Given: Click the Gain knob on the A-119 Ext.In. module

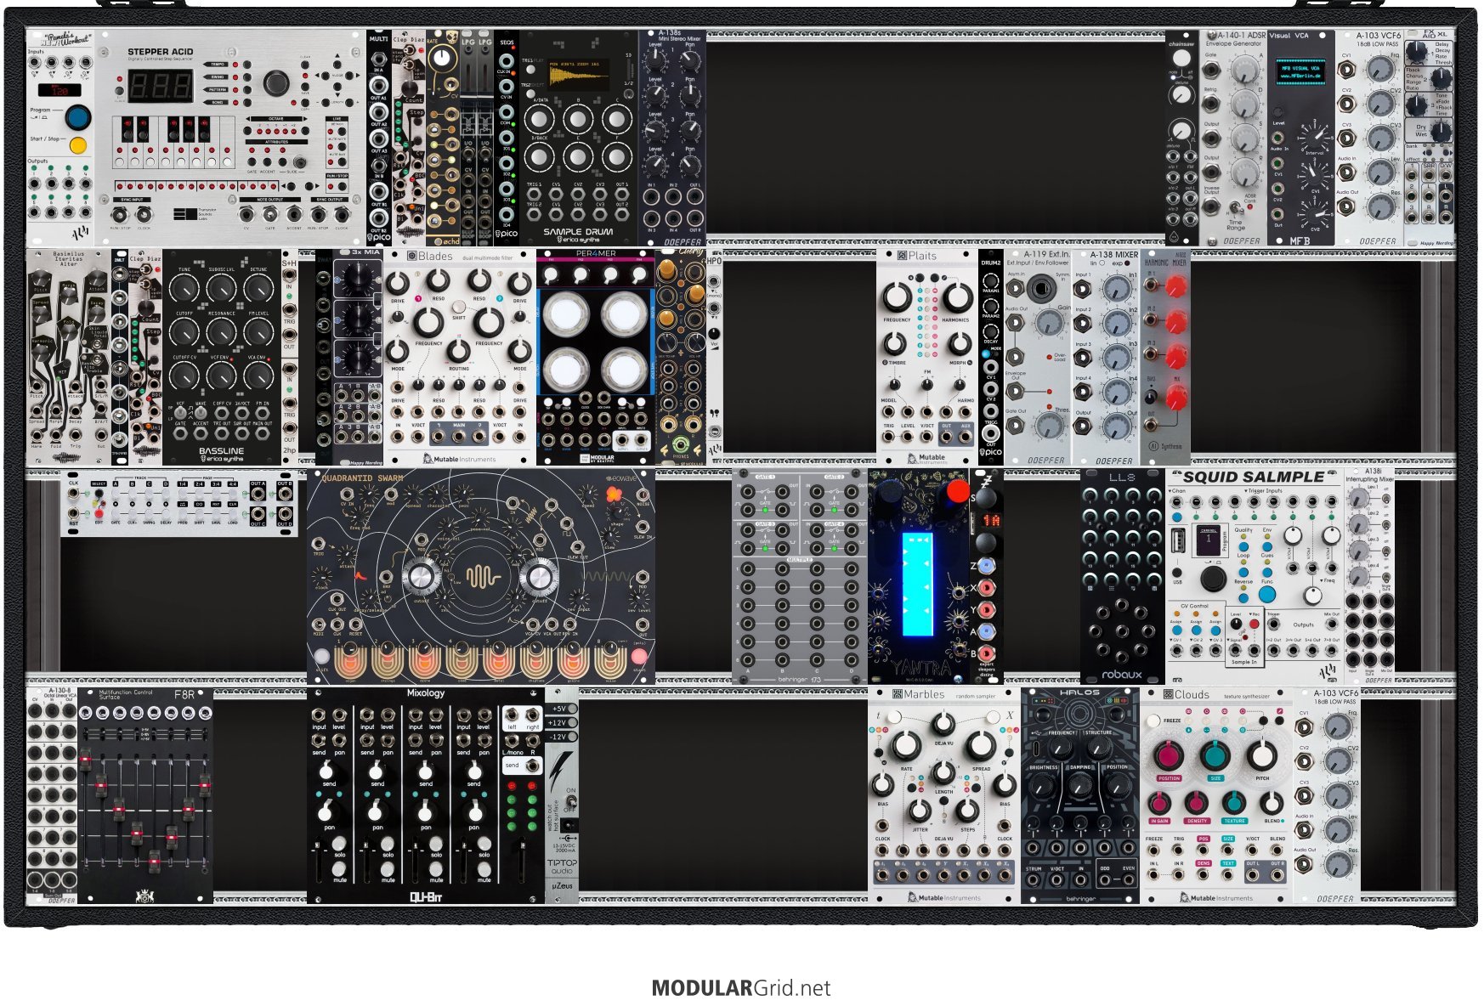Looking at the screenshot, I should (x=1051, y=323).
